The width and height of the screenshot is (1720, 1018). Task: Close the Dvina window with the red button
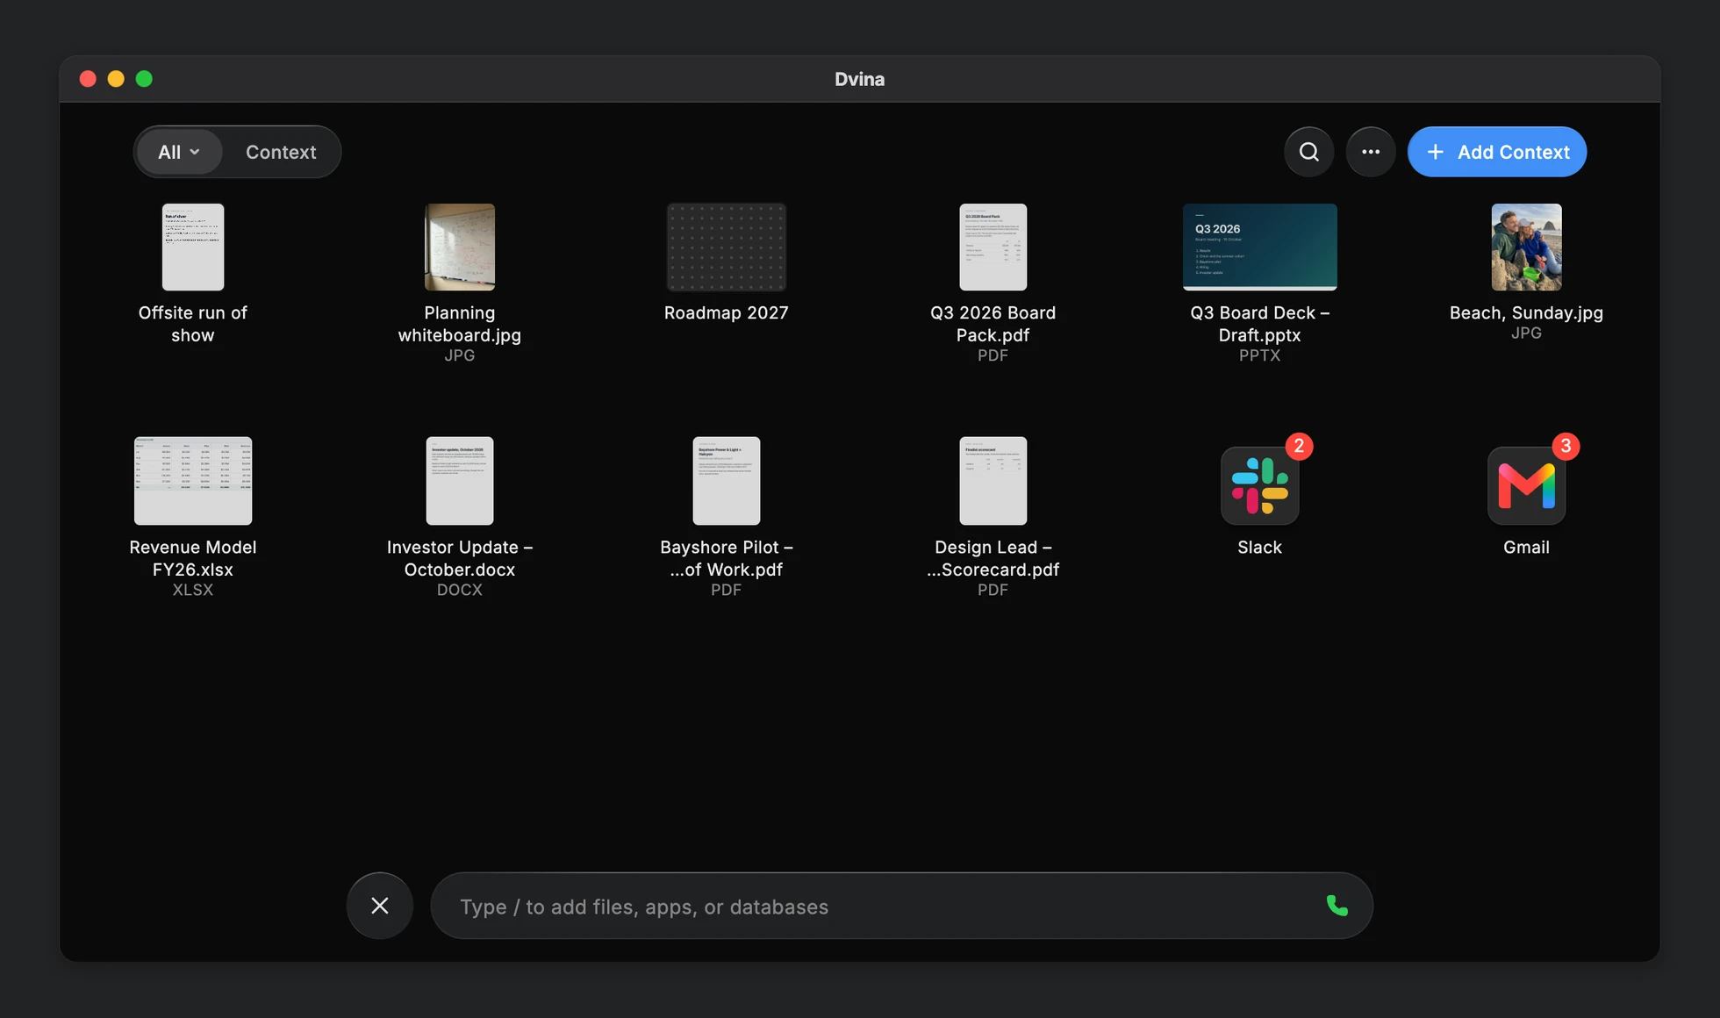[88, 79]
